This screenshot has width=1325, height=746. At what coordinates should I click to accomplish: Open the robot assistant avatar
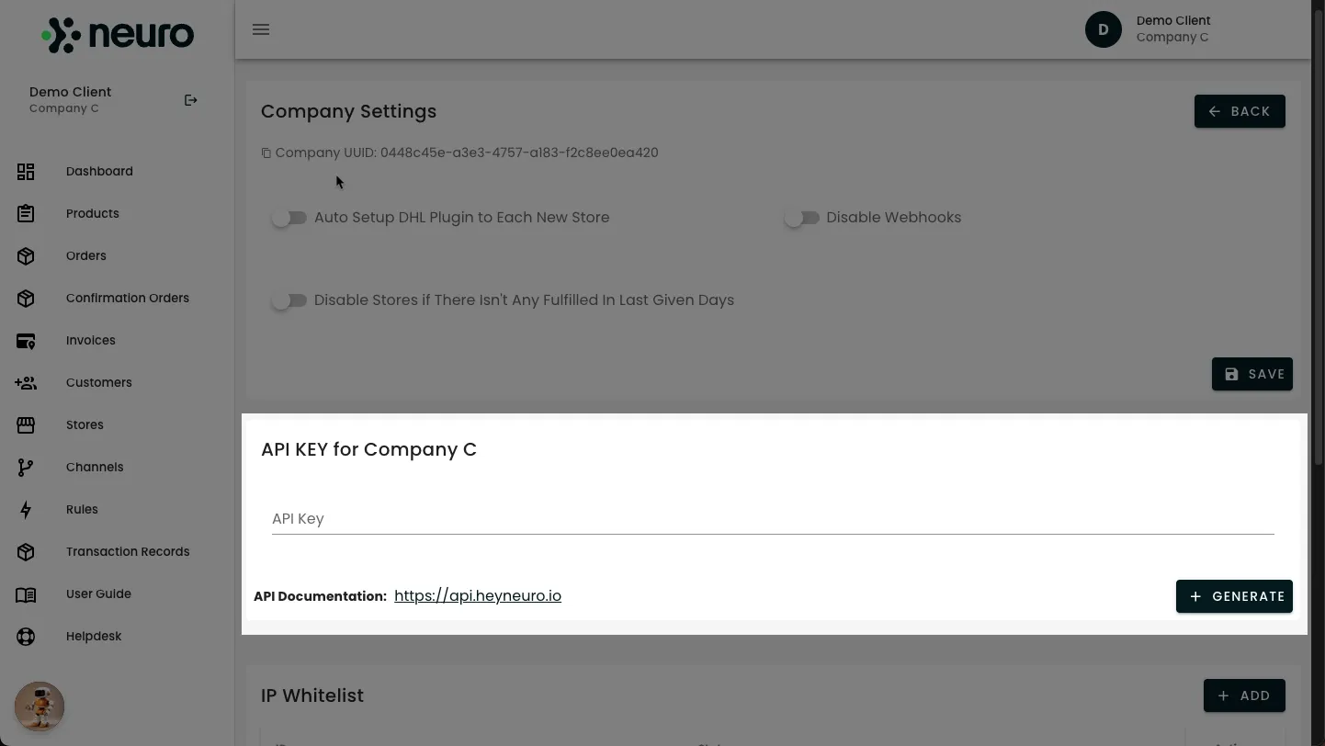tap(40, 706)
